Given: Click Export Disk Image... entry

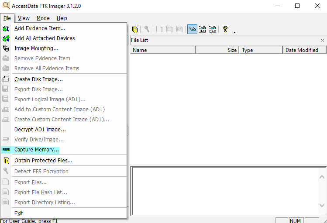Looking at the screenshot, I should point(64,89).
